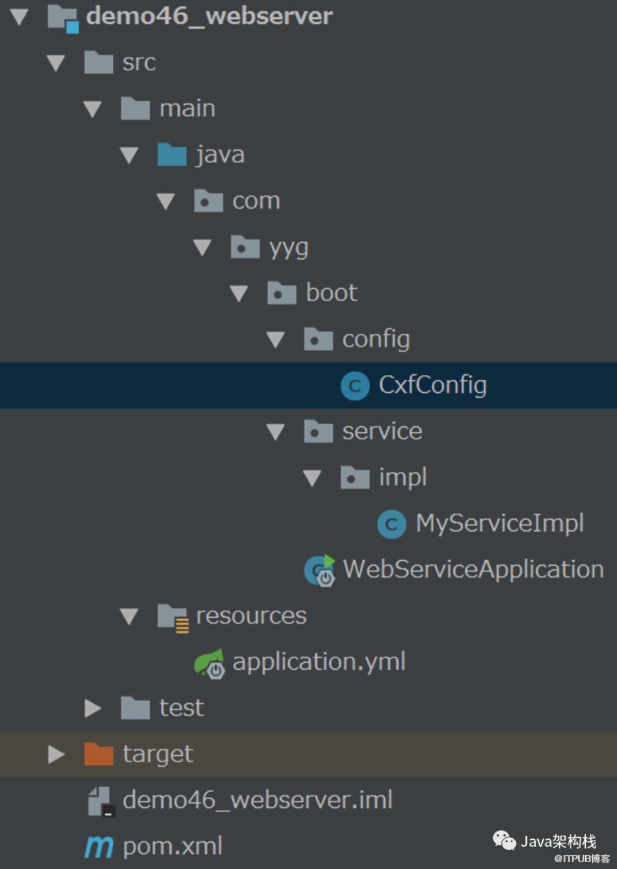Select the pom.xml file name

pyautogui.click(x=173, y=846)
